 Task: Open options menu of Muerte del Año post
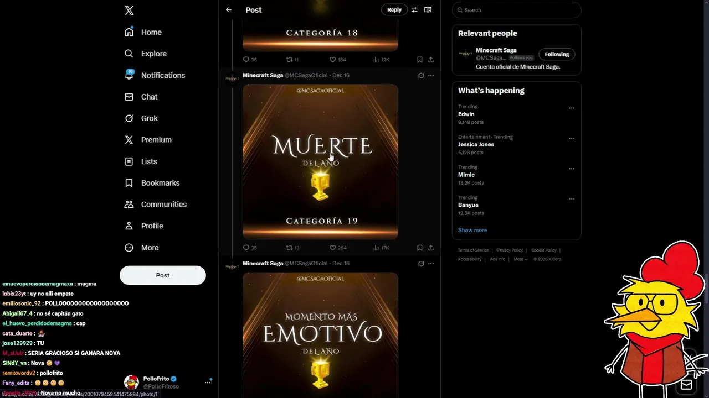(x=431, y=76)
